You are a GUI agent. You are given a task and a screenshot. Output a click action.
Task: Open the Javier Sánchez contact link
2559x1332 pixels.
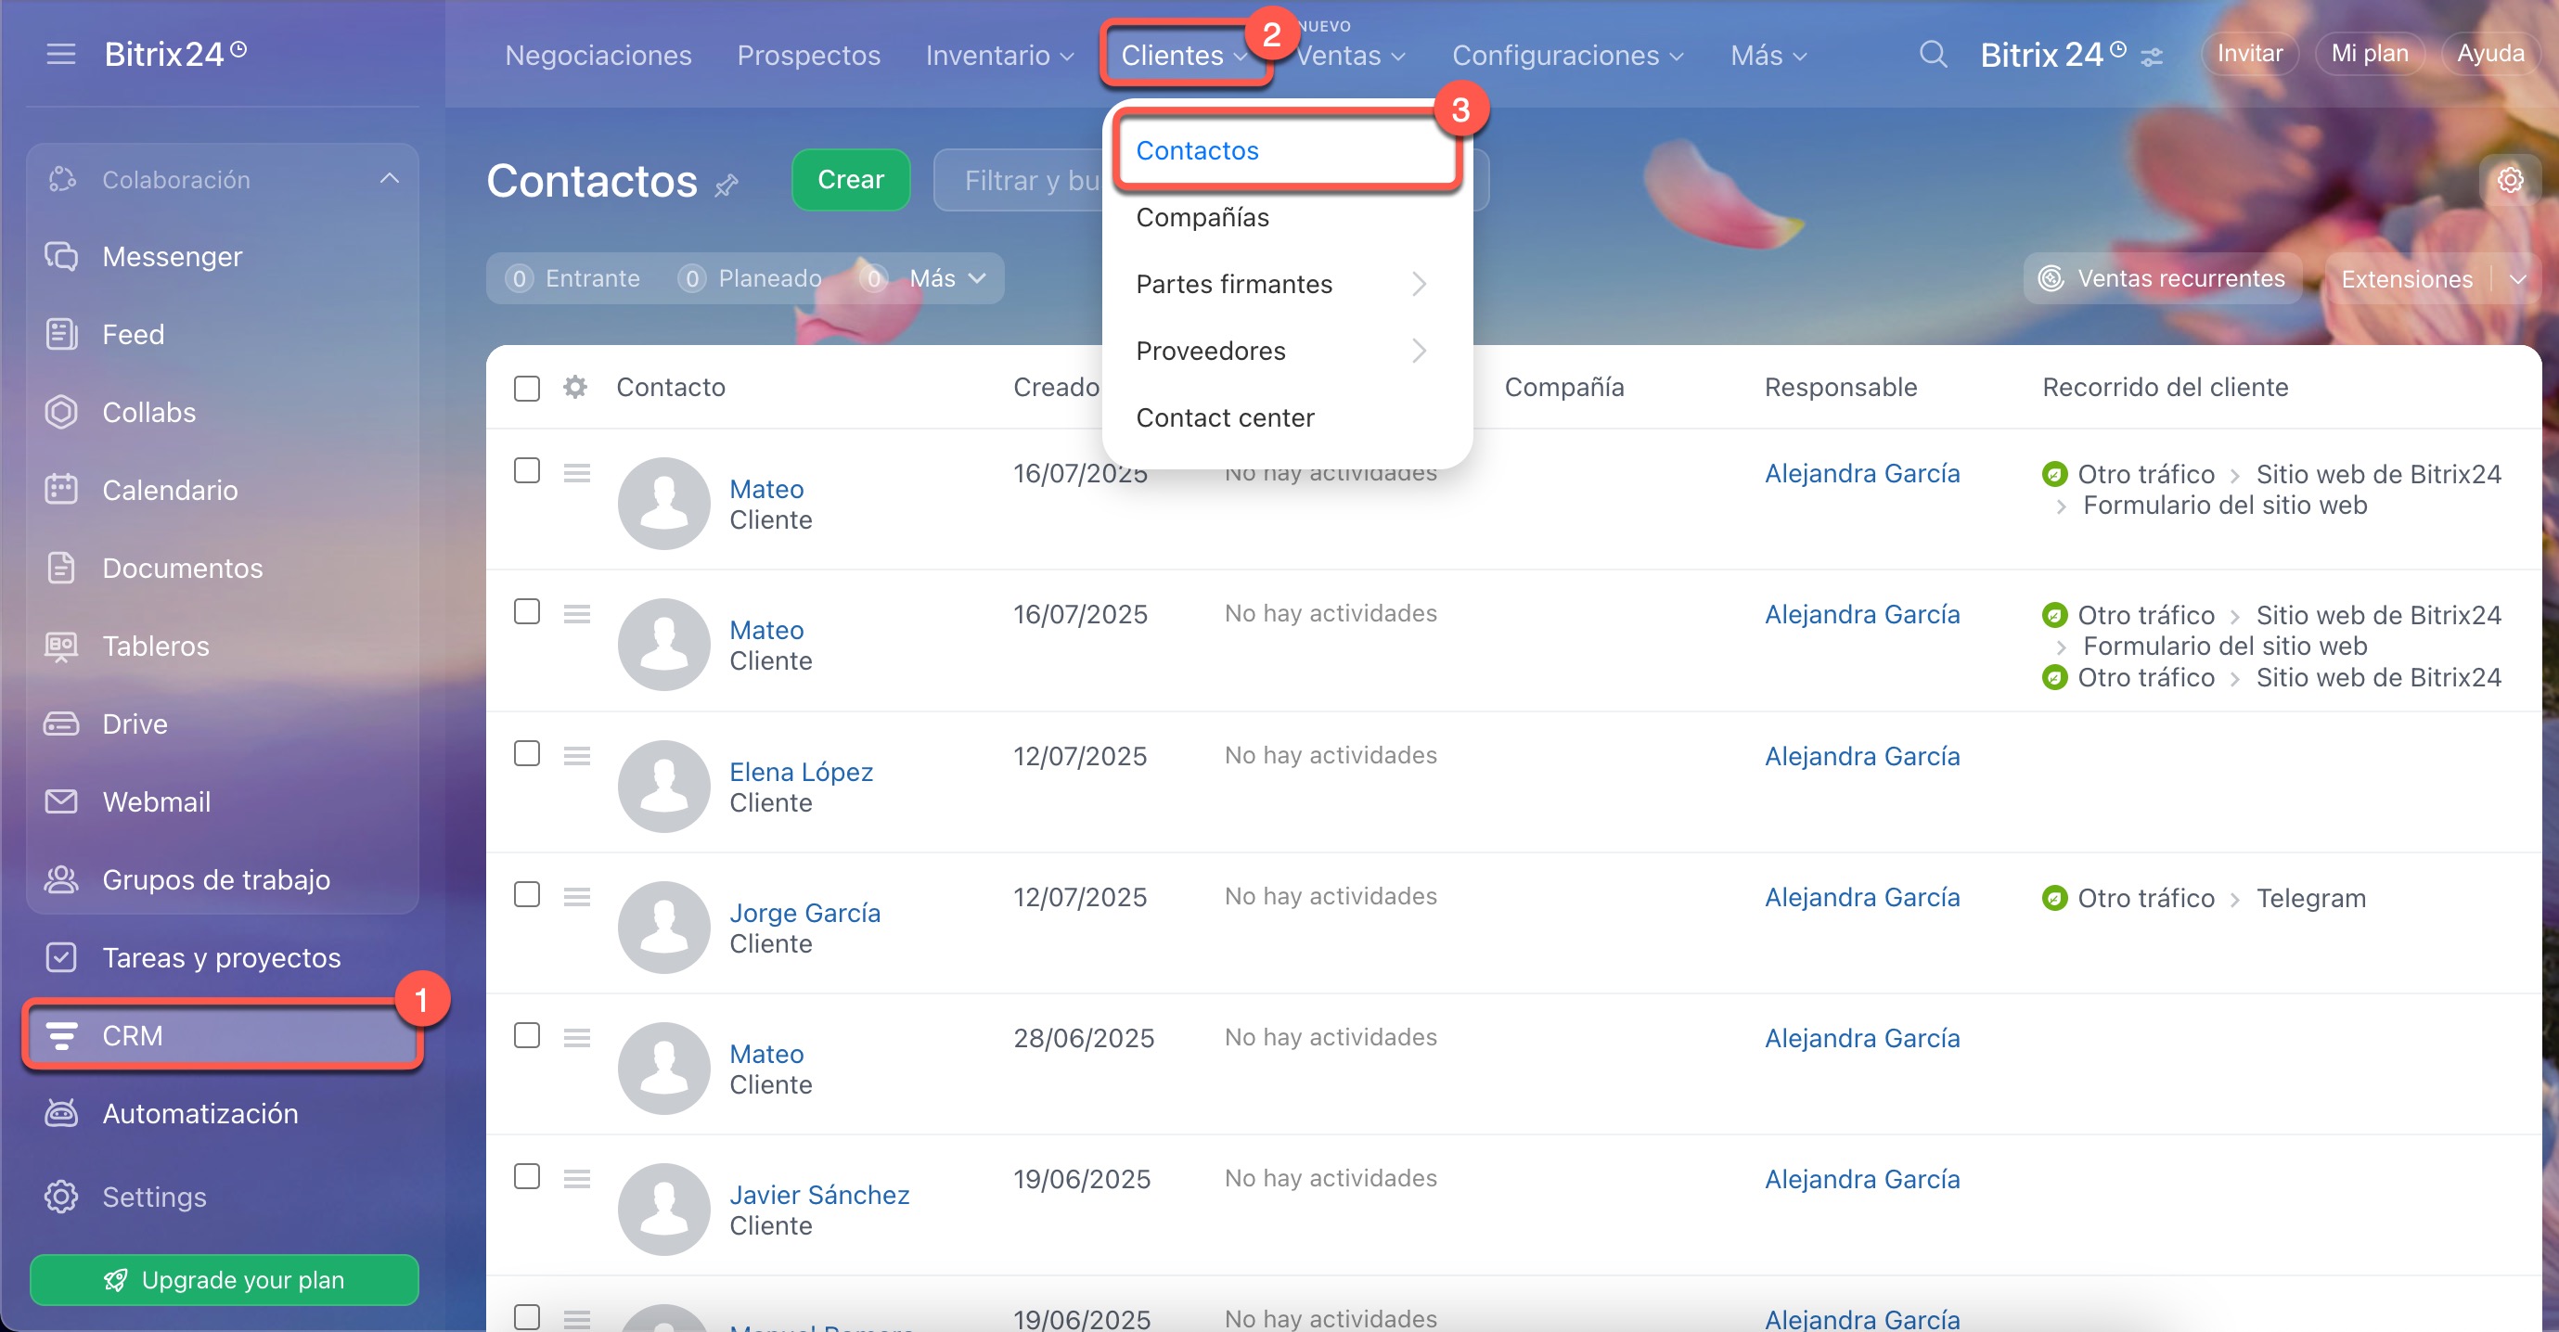[818, 1195]
